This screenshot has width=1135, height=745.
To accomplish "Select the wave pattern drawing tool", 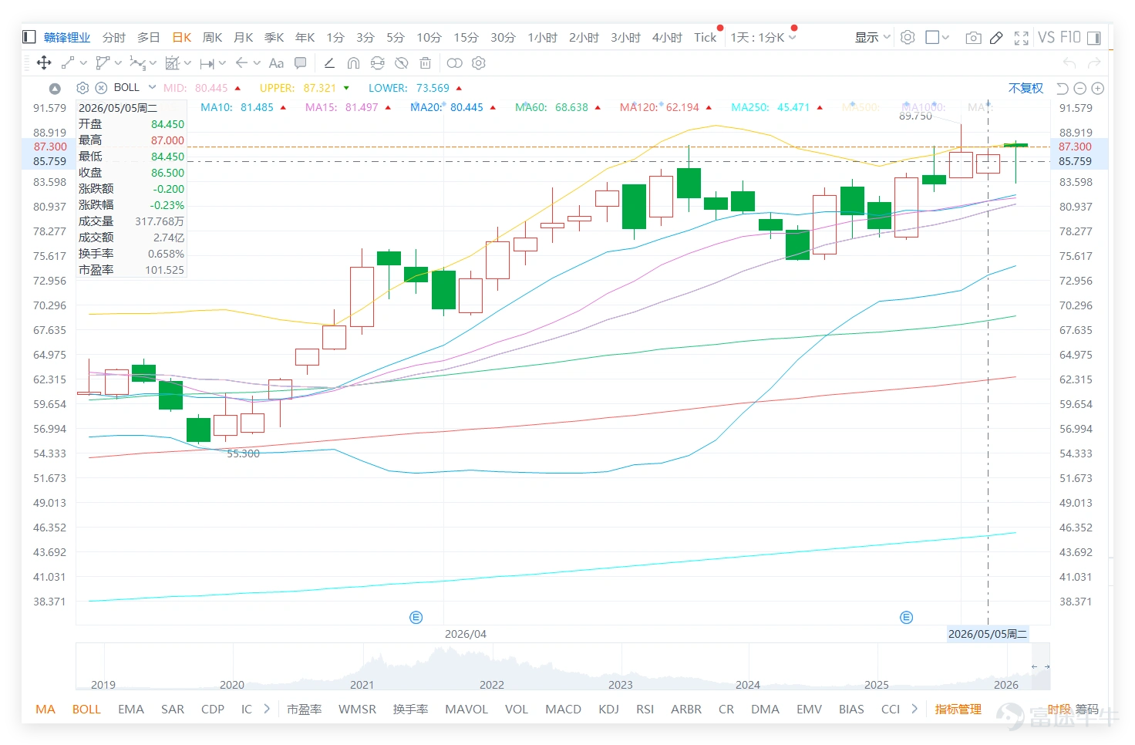I will click(137, 63).
